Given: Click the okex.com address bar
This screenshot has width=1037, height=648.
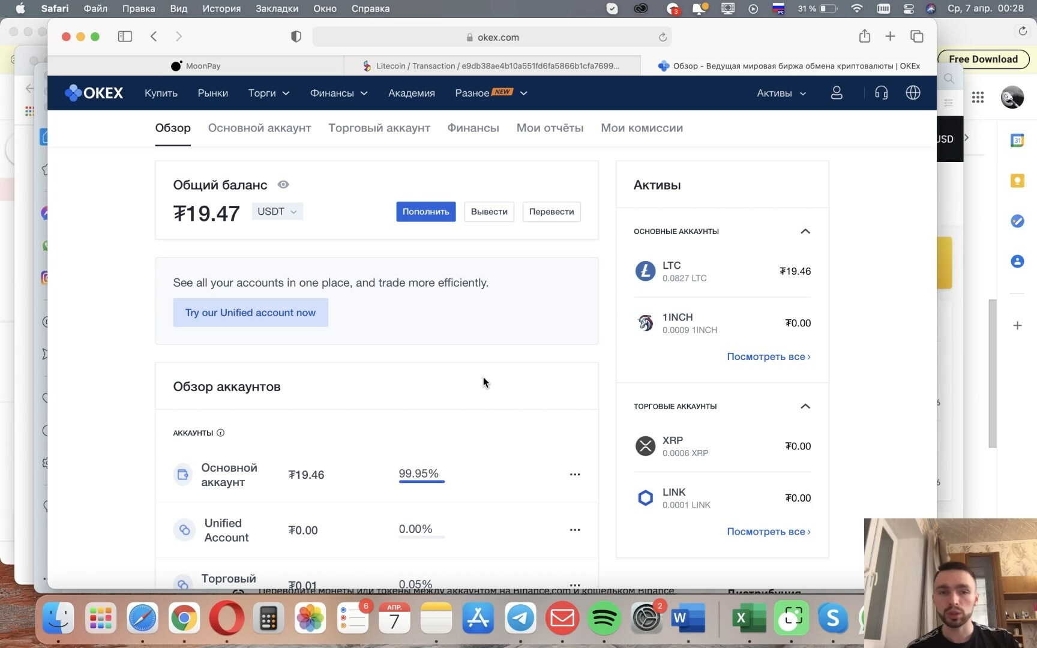Looking at the screenshot, I should coord(491,37).
